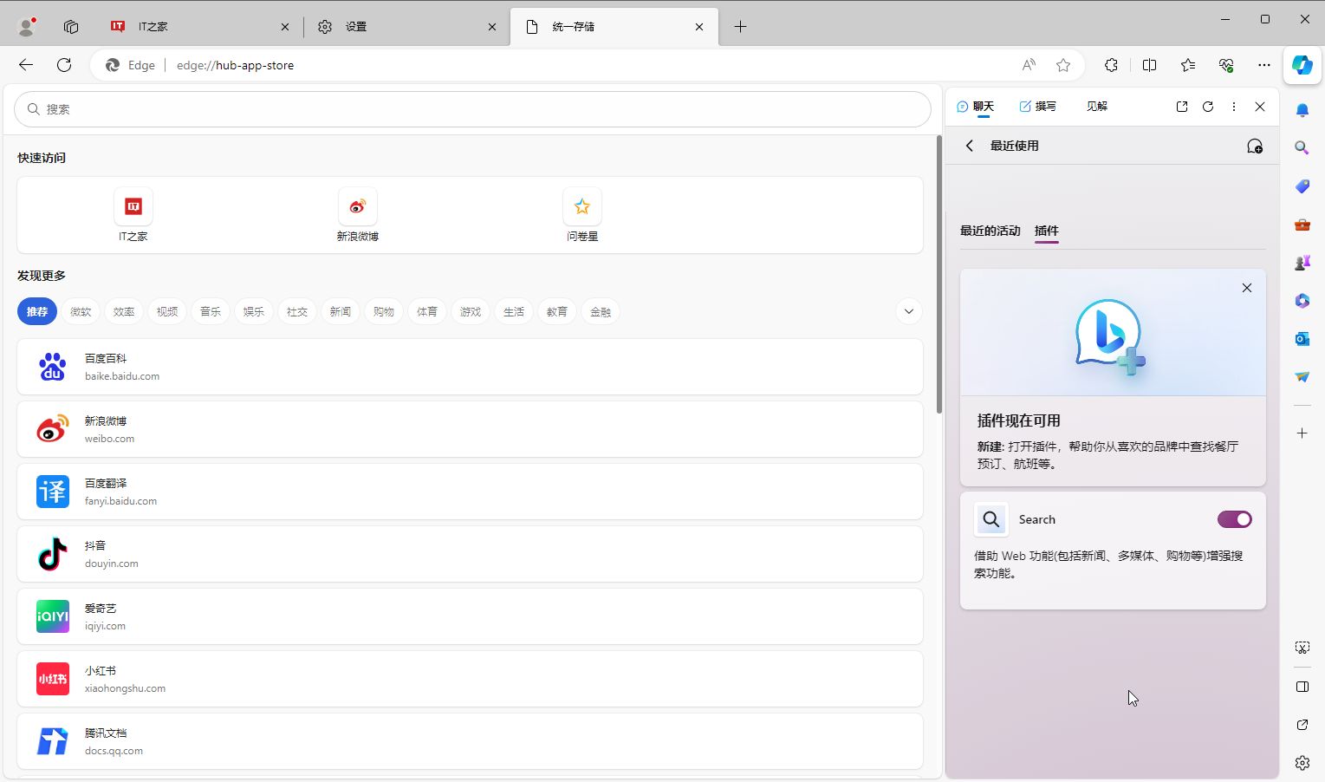Click the sidebar Tools briefcase icon

[x=1302, y=225]
